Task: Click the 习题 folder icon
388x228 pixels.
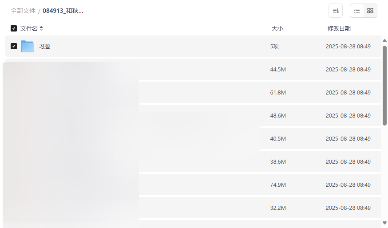Action: [28, 46]
